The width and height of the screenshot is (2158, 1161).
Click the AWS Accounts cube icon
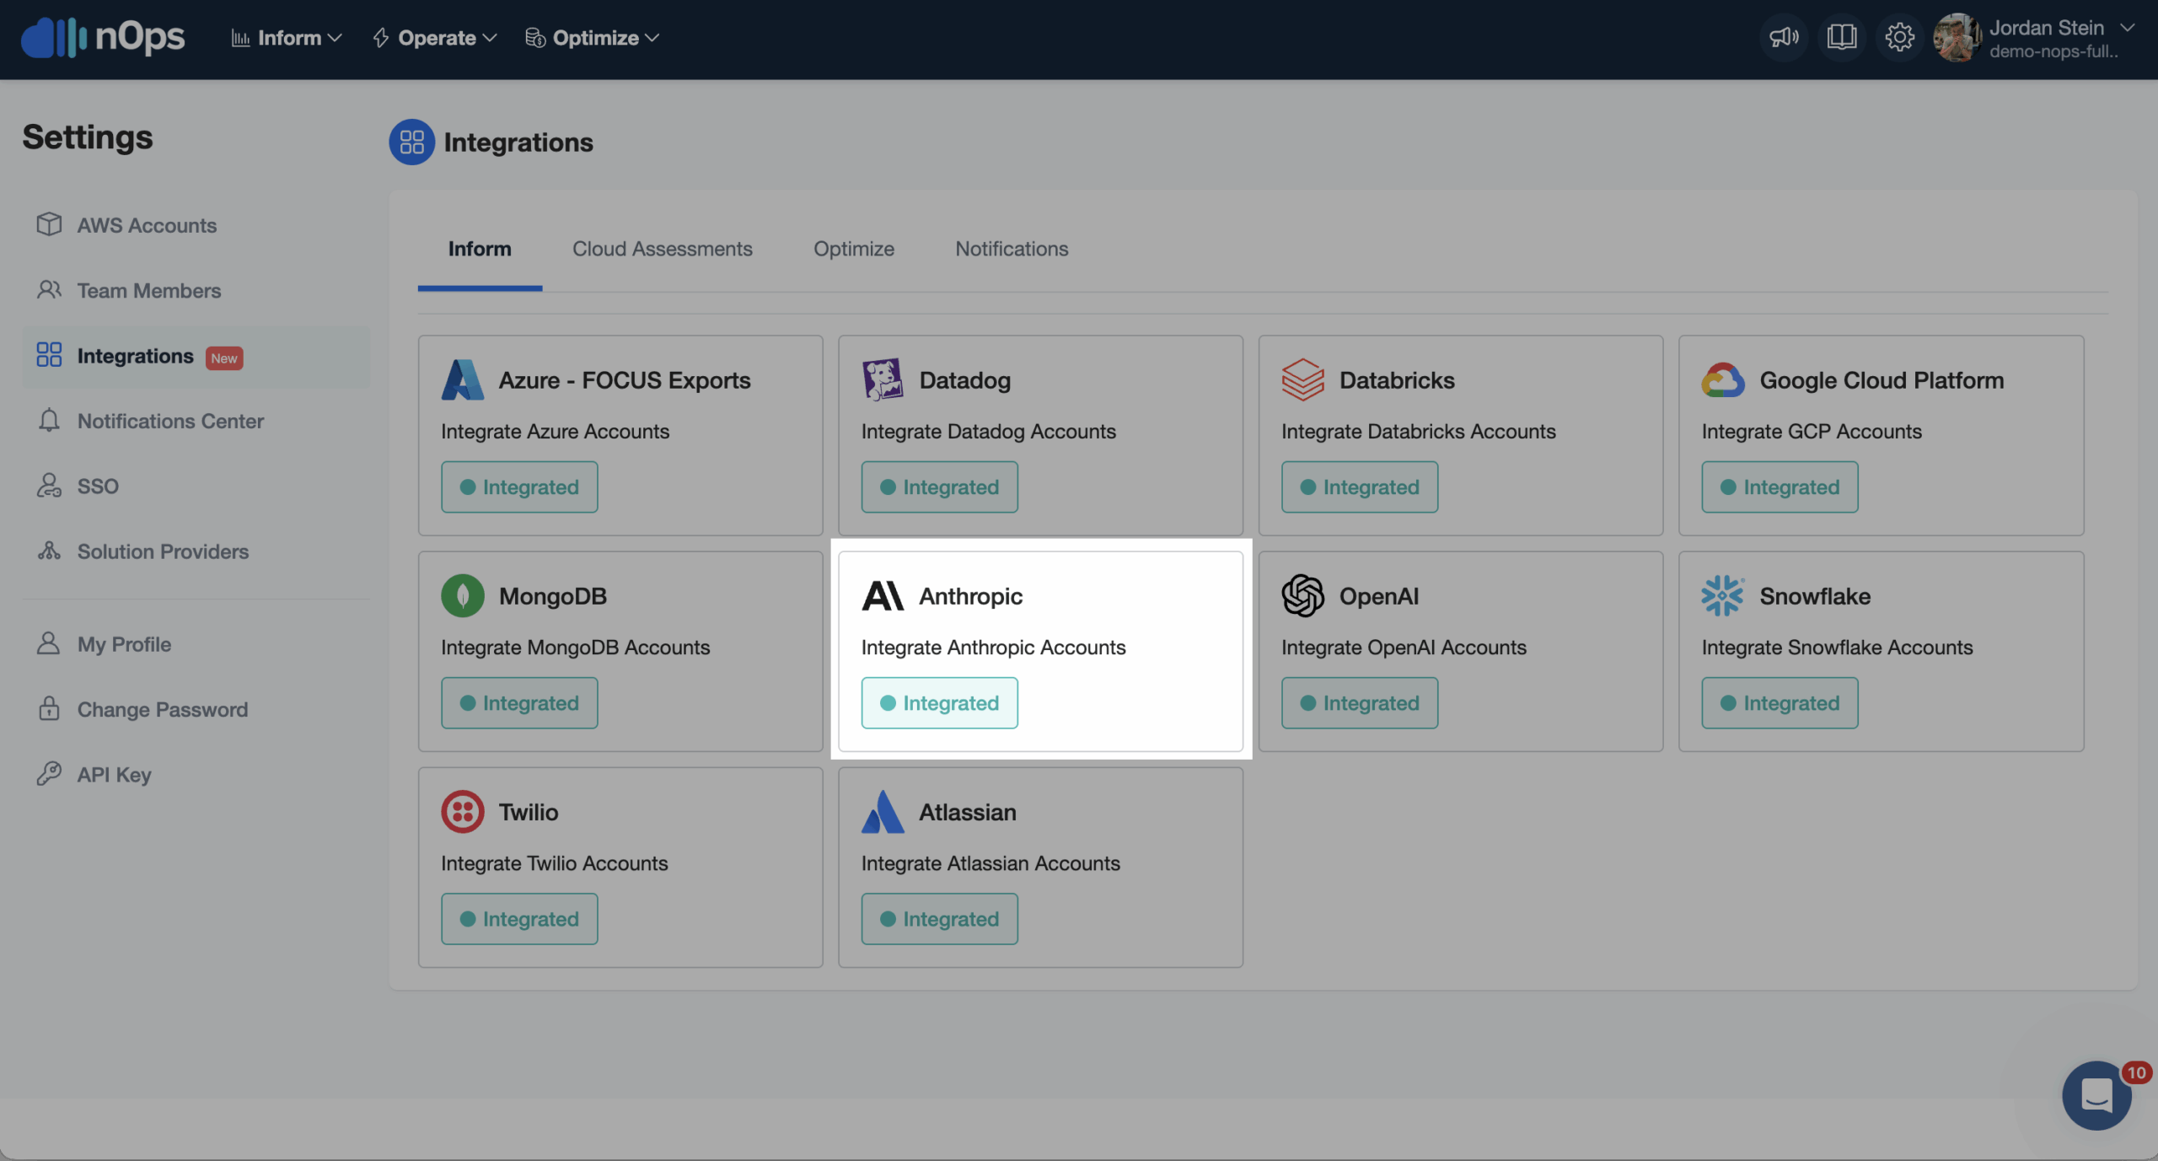pos(49,224)
